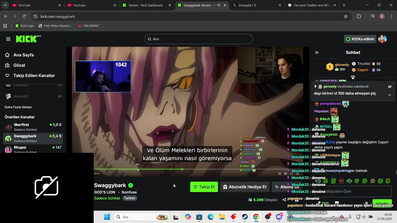Image resolution: width=397 pixels, height=223 pixels.
Task: Click the B4tu1 username in chat
Action: (324, 119)
